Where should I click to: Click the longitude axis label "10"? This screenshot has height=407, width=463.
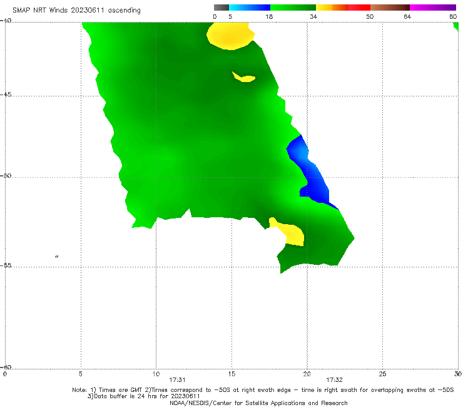[156, 374]
